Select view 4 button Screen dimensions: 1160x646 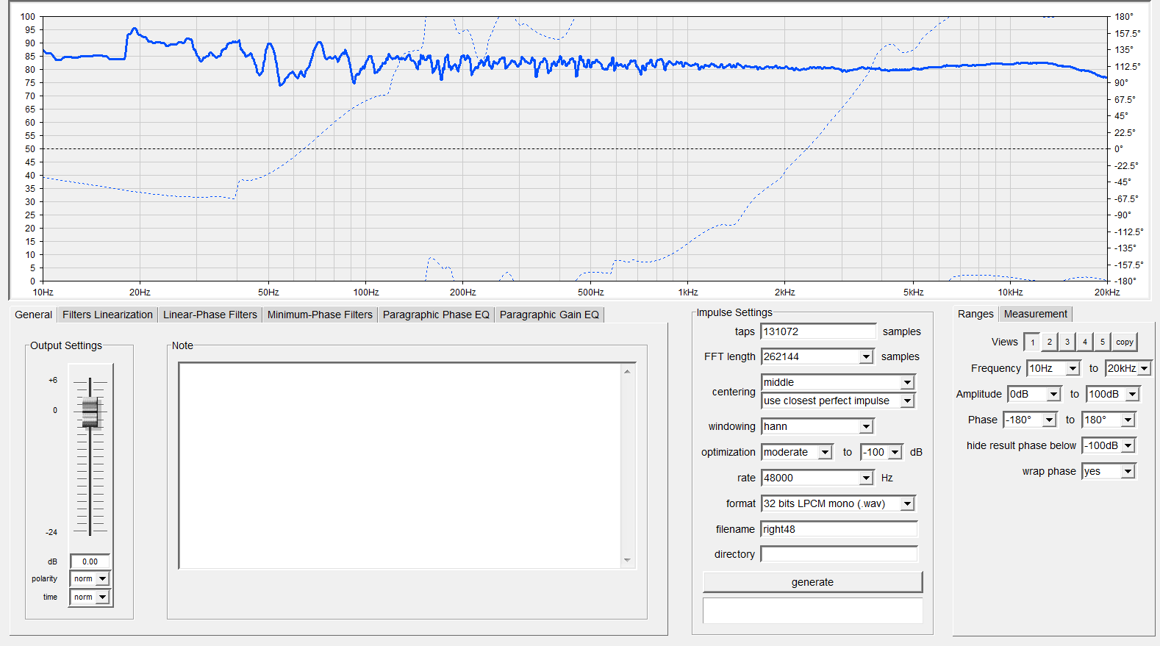[1085, 342]
